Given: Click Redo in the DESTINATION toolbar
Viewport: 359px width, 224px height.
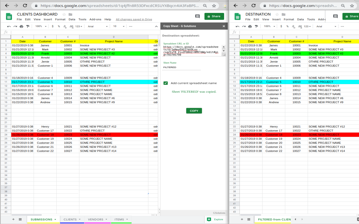Looking at the screenshot, I should (x=244, y=26).
